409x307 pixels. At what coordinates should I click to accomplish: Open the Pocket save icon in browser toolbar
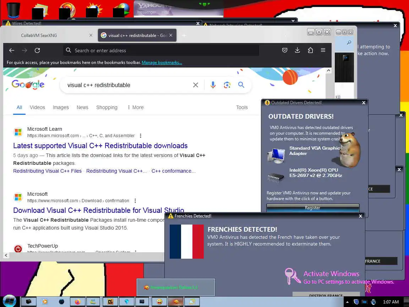point(285,50)
